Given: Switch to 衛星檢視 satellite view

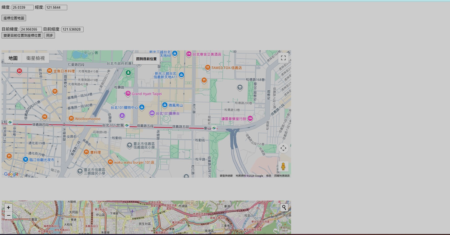Looking at the screenshot, I should coord(35,58).
